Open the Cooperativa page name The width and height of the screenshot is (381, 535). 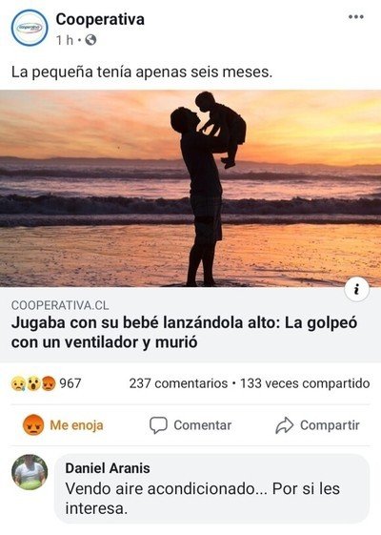click(x=100, y=19)
